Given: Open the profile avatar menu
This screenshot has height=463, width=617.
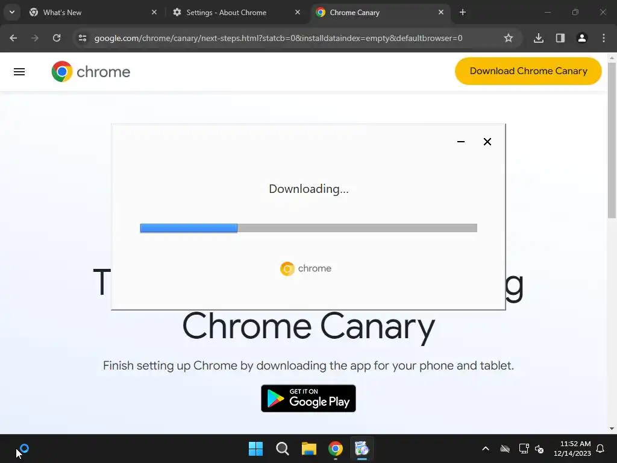Looking at the screenshot, I should click(582, 38).
